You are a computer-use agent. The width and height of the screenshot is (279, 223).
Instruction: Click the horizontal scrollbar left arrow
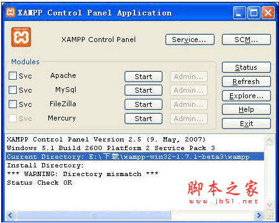click(11, 216)
